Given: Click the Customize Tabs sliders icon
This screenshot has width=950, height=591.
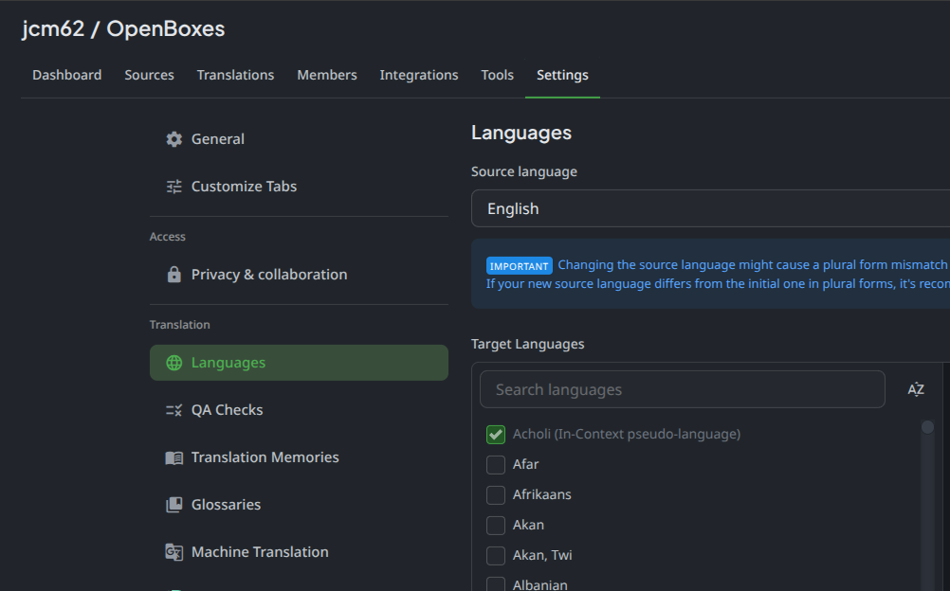Looking at the screenshot, I should click(x=174, y=187).
